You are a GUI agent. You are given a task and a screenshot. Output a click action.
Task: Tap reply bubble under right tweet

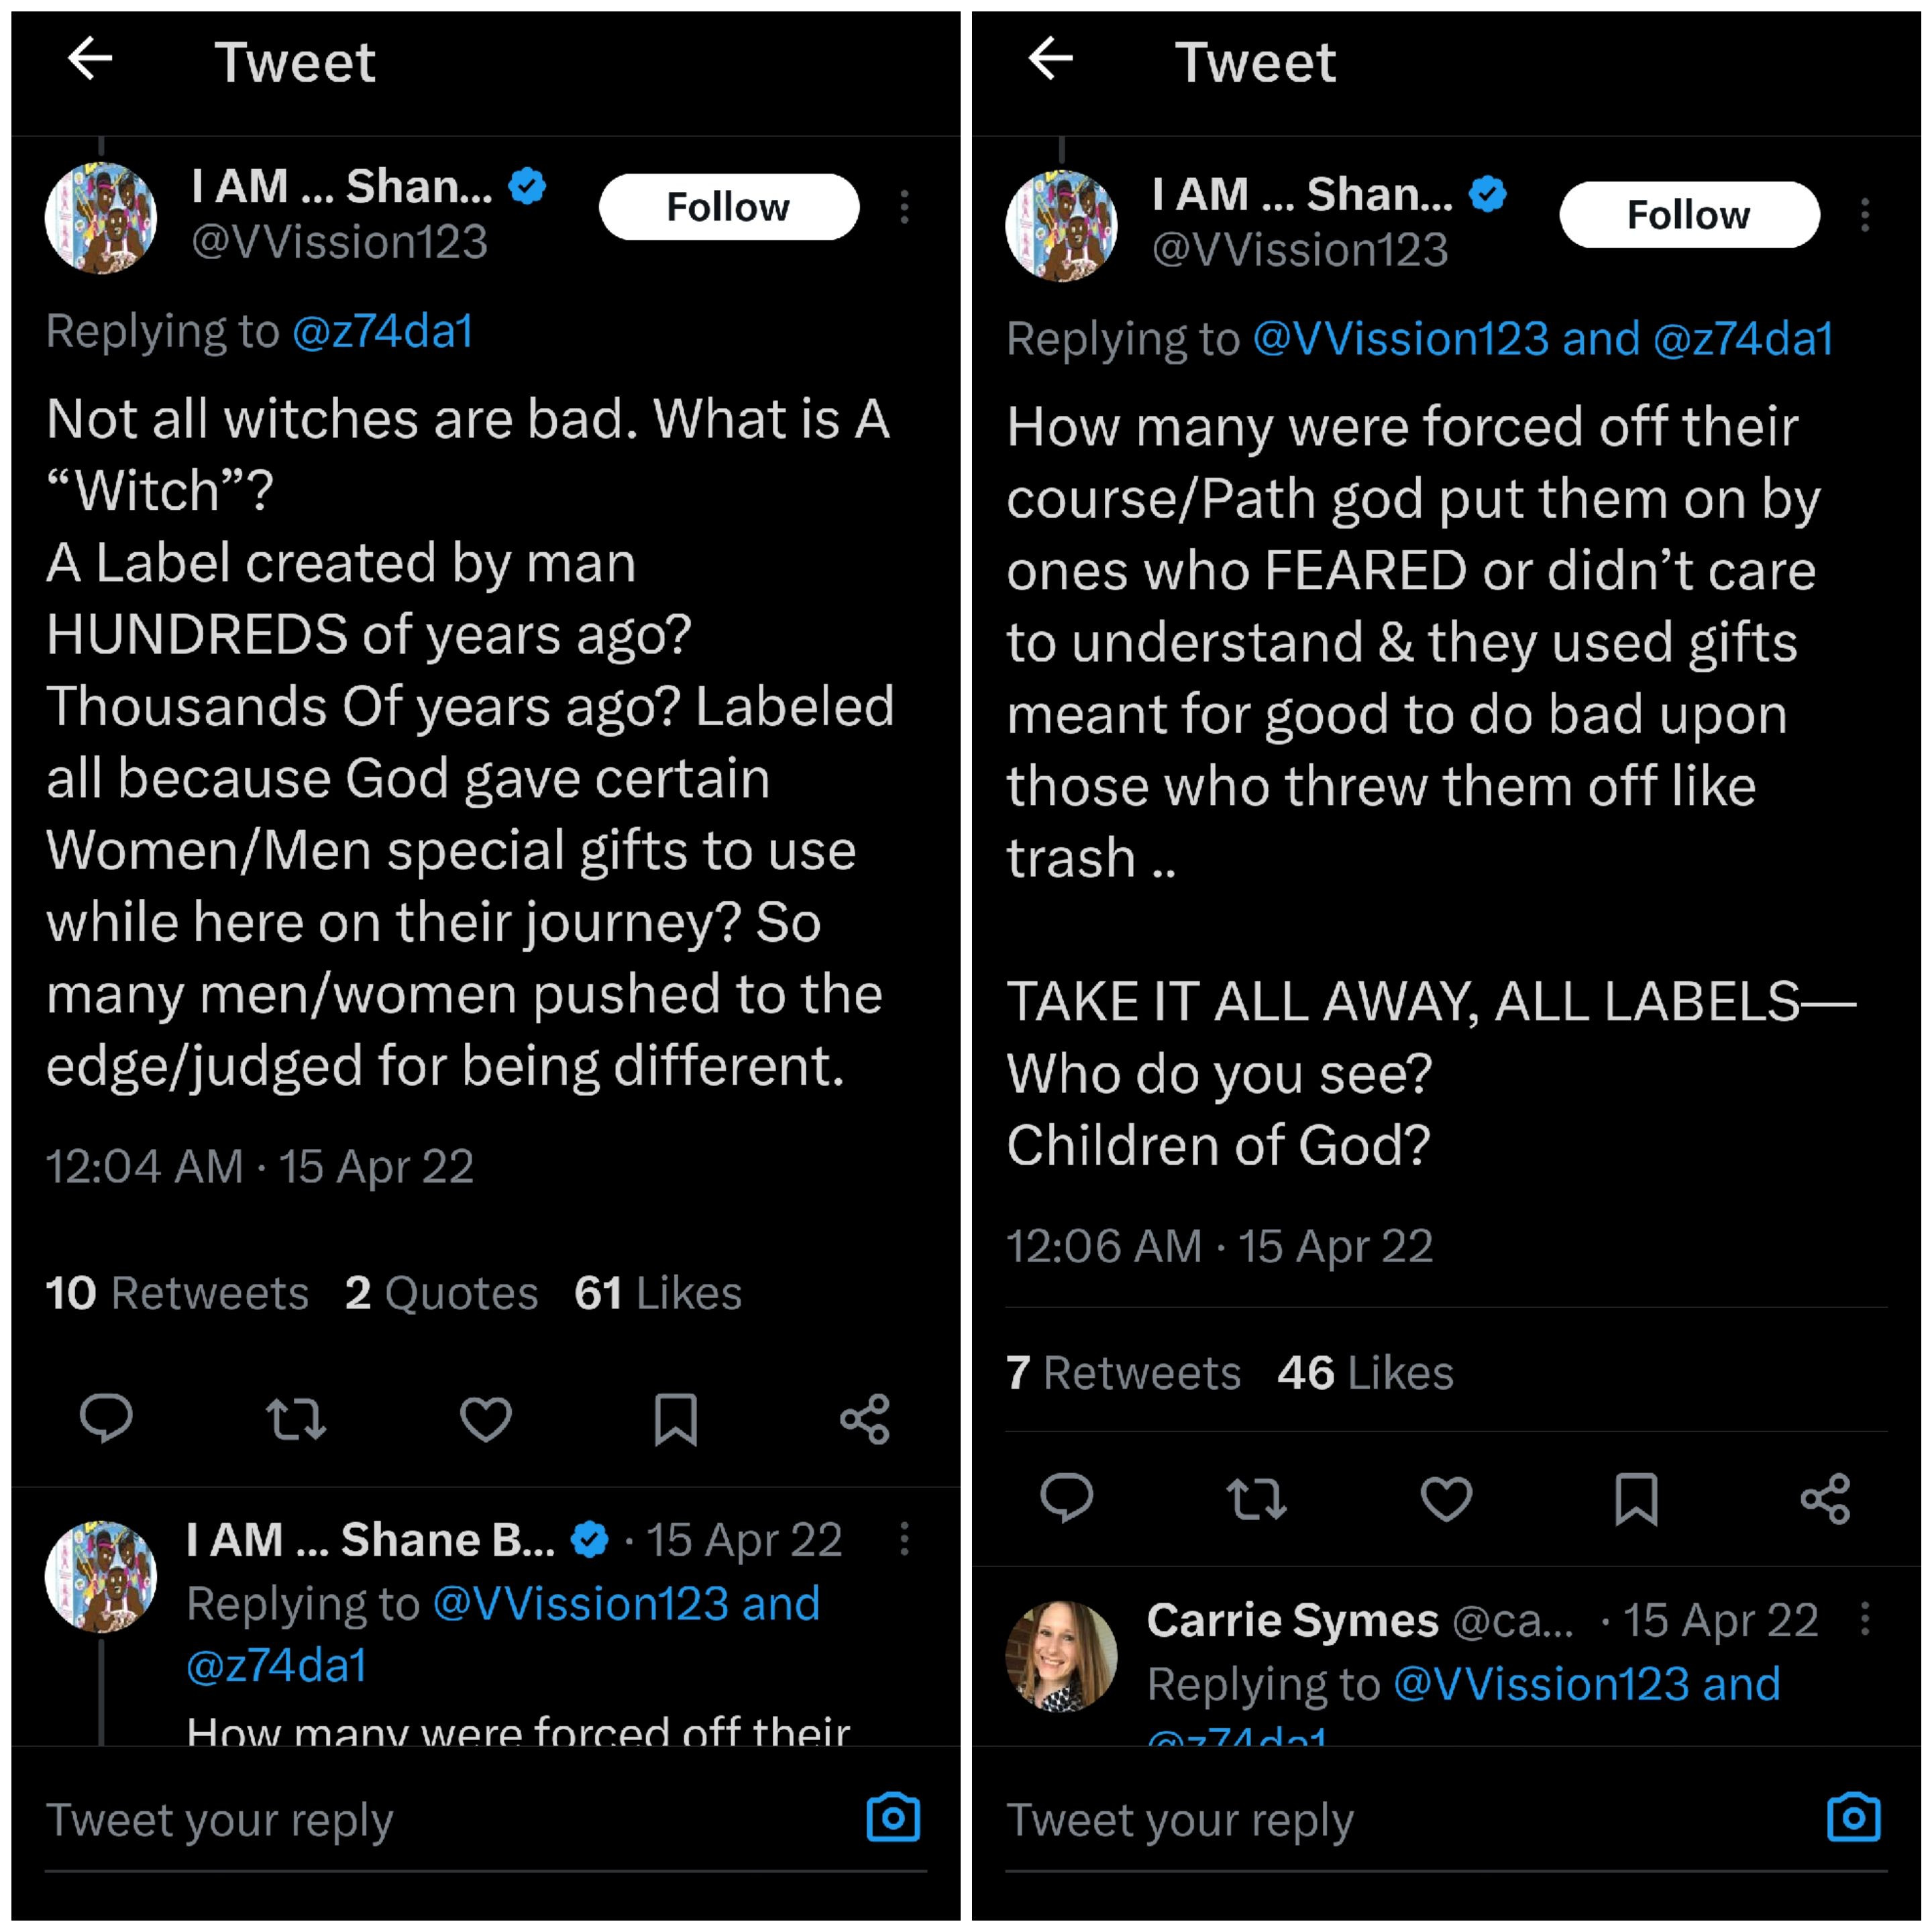tap(1066, 1498)
